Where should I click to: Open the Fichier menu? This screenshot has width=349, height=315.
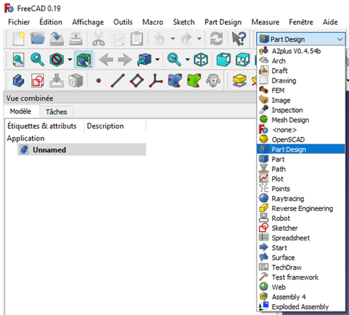click(x=19, y=22)
